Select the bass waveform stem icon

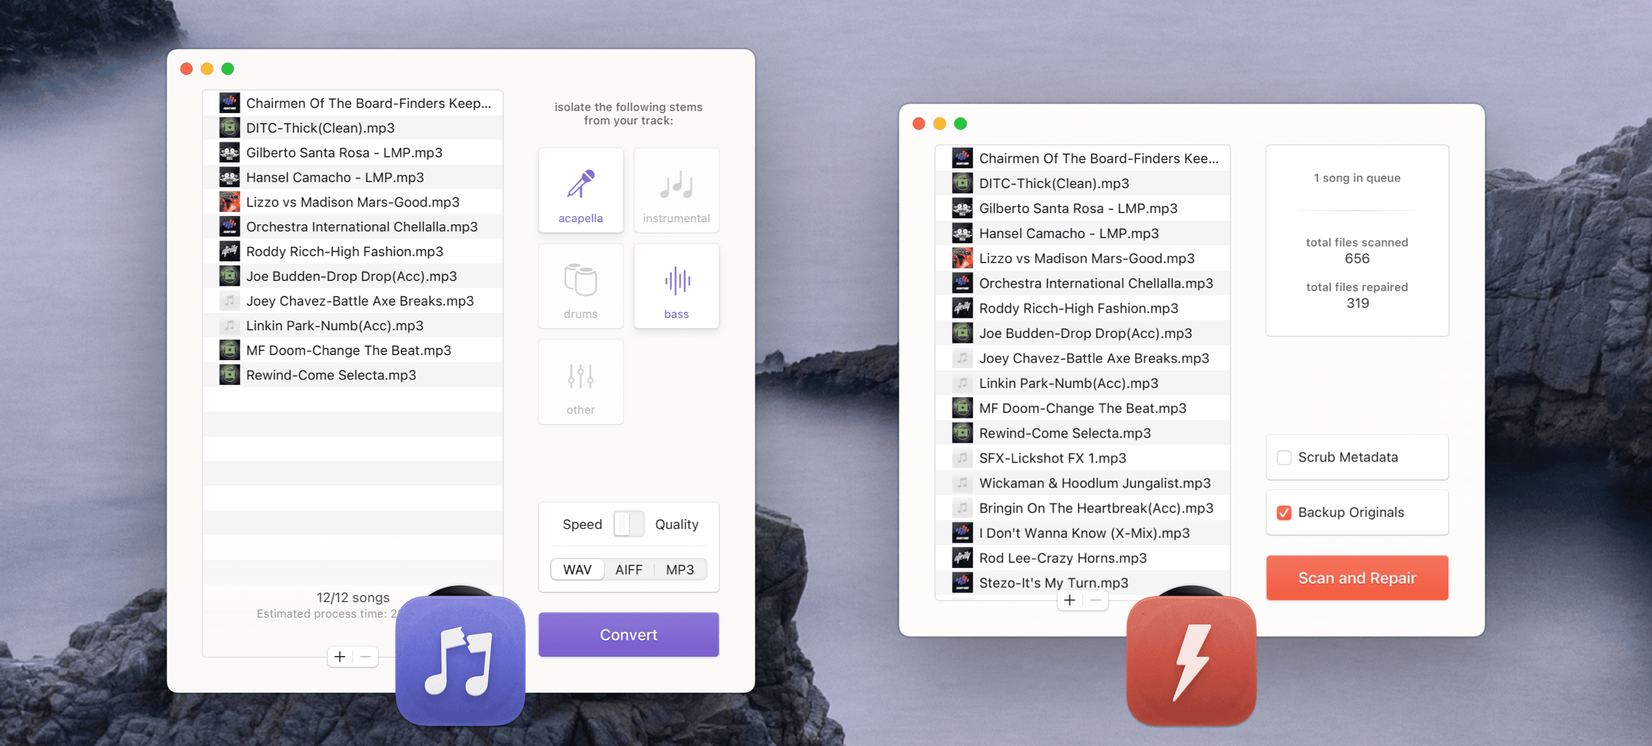click(676, 280)
